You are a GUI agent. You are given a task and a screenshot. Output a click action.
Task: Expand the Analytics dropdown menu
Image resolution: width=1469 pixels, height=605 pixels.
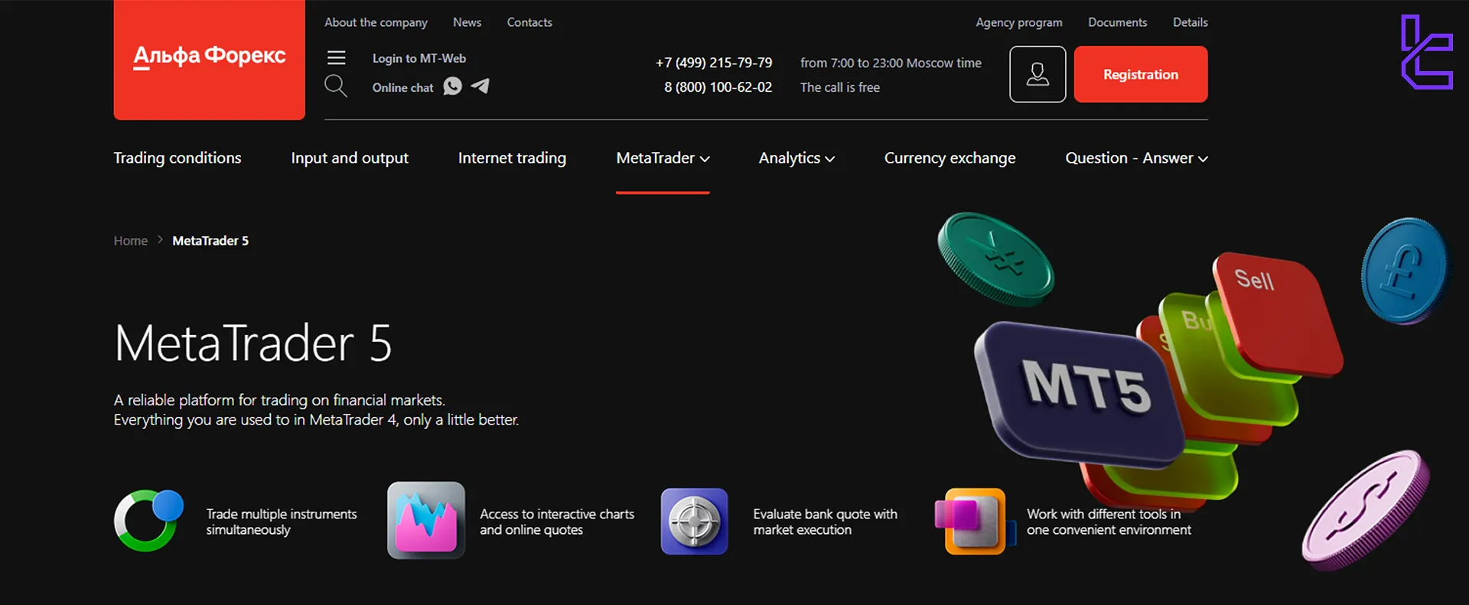pyautogui.click(x=796, y=158)
